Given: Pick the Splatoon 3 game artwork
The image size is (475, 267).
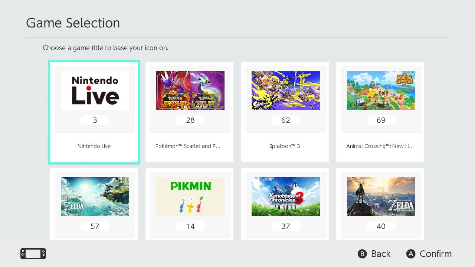Looking at the screenshot, I should tap(286, 90).
